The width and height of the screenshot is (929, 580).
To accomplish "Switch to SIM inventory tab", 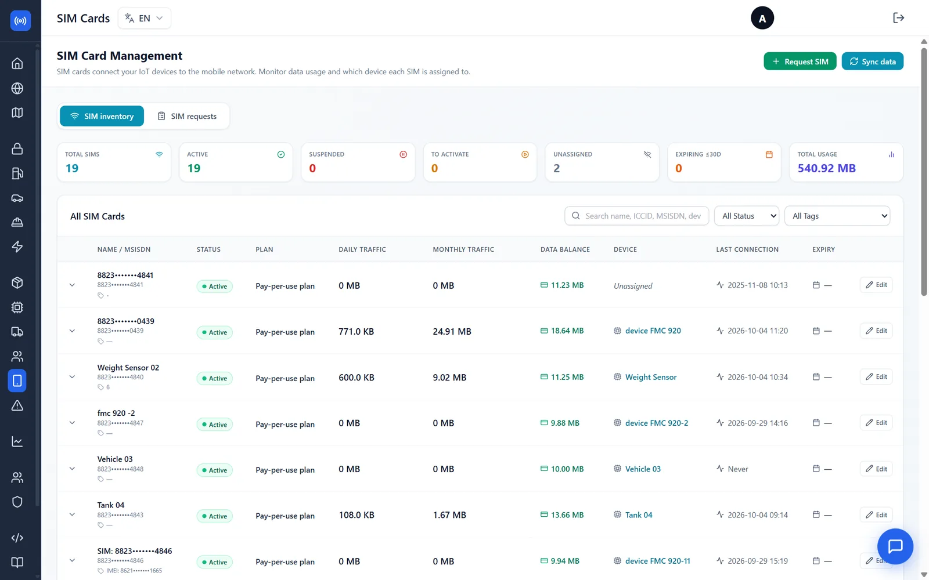I will [102, 116].
